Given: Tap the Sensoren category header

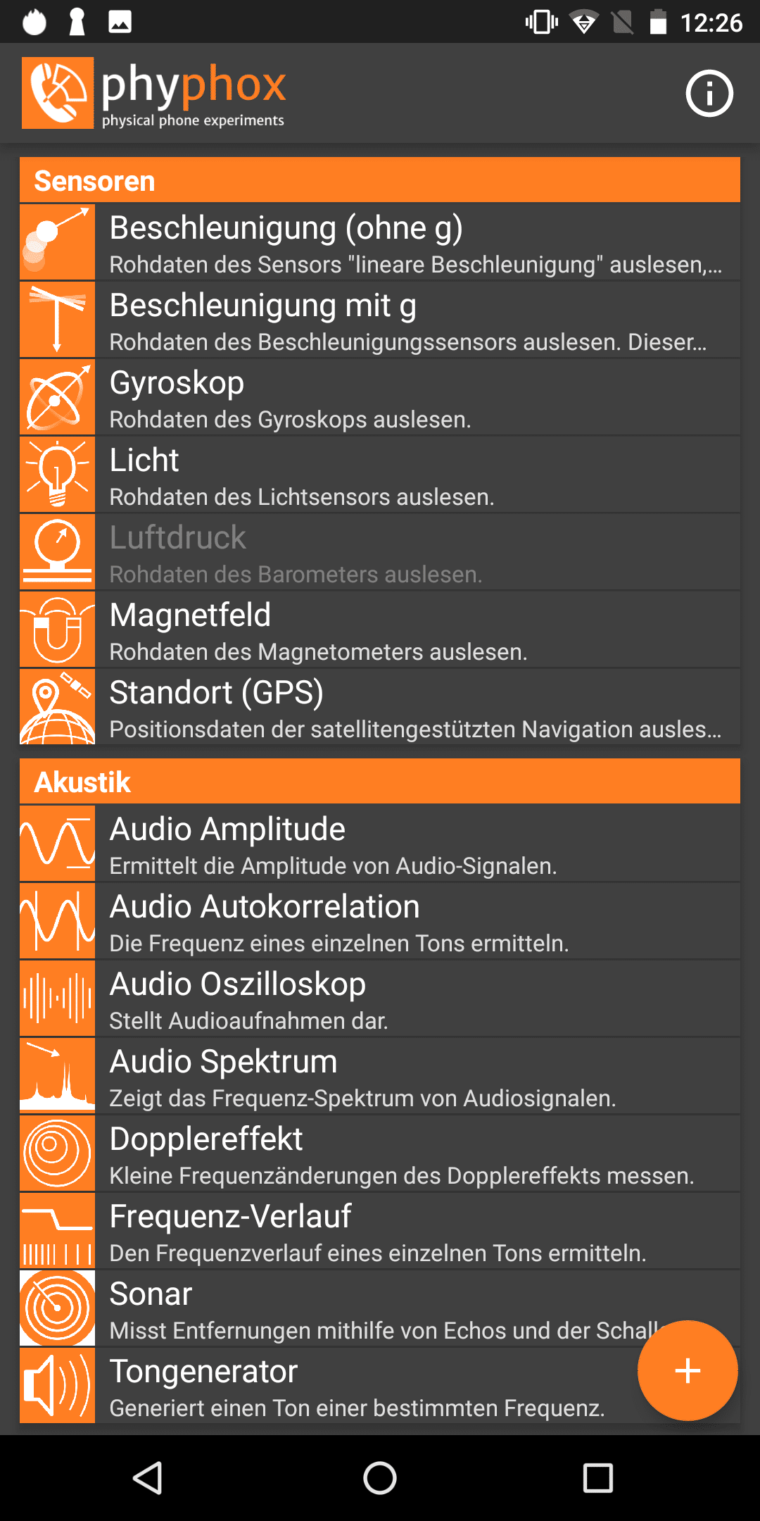Looking at the screenshot, I should click(380, 180).
